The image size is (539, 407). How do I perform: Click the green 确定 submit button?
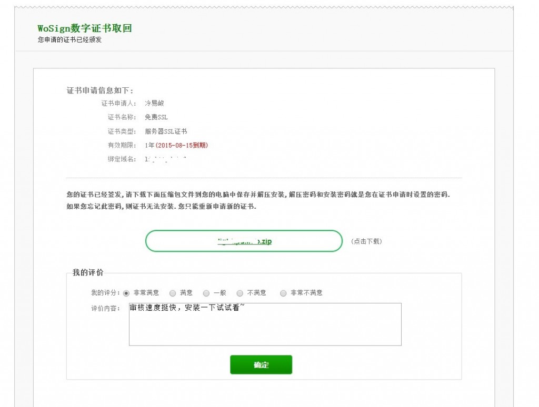261,365
